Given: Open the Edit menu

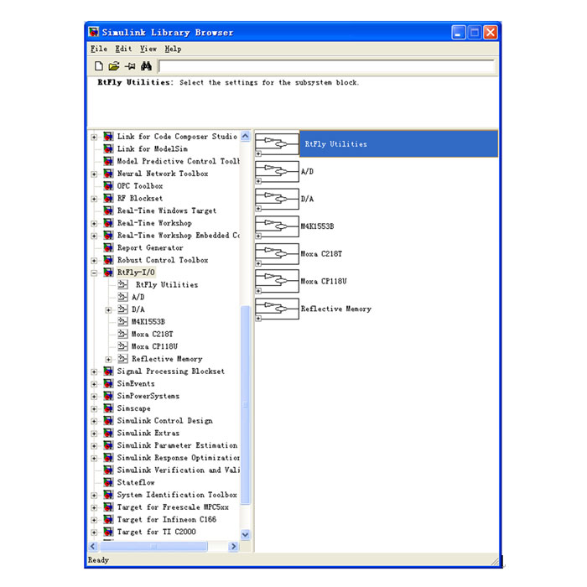Looking at the screenshot, I should click(x=123, y=49).
